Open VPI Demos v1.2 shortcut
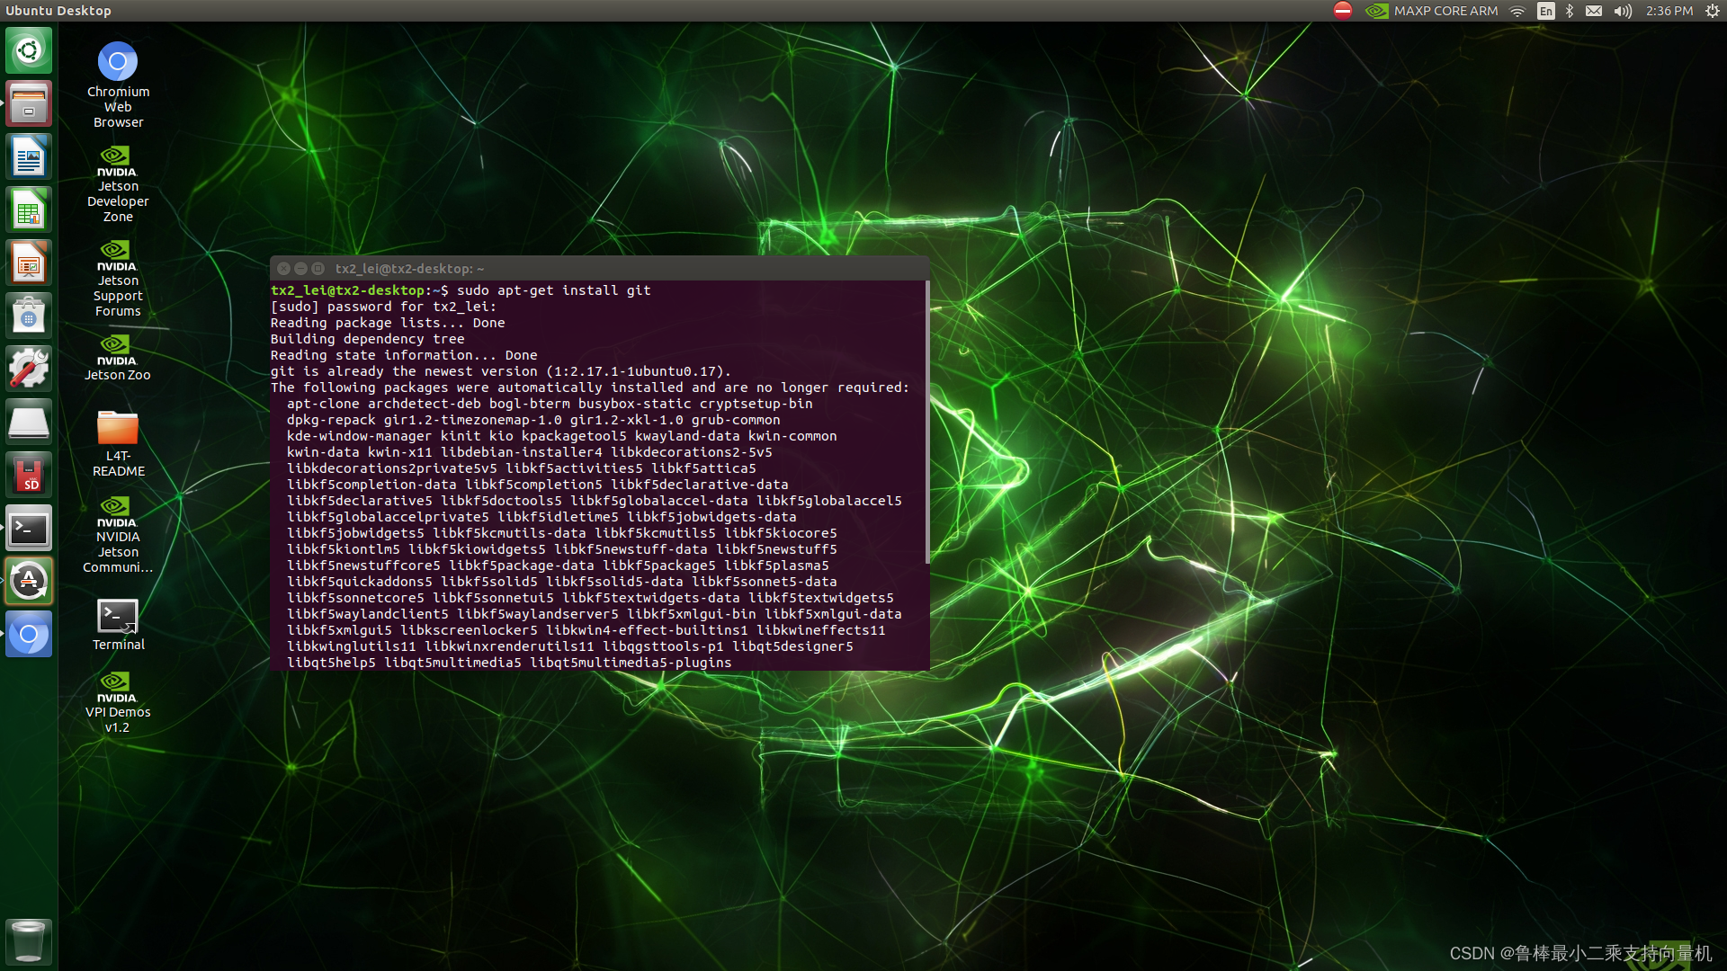This screenshot has width=1727, height=971. pyautogui.click(x=118, y=688)
